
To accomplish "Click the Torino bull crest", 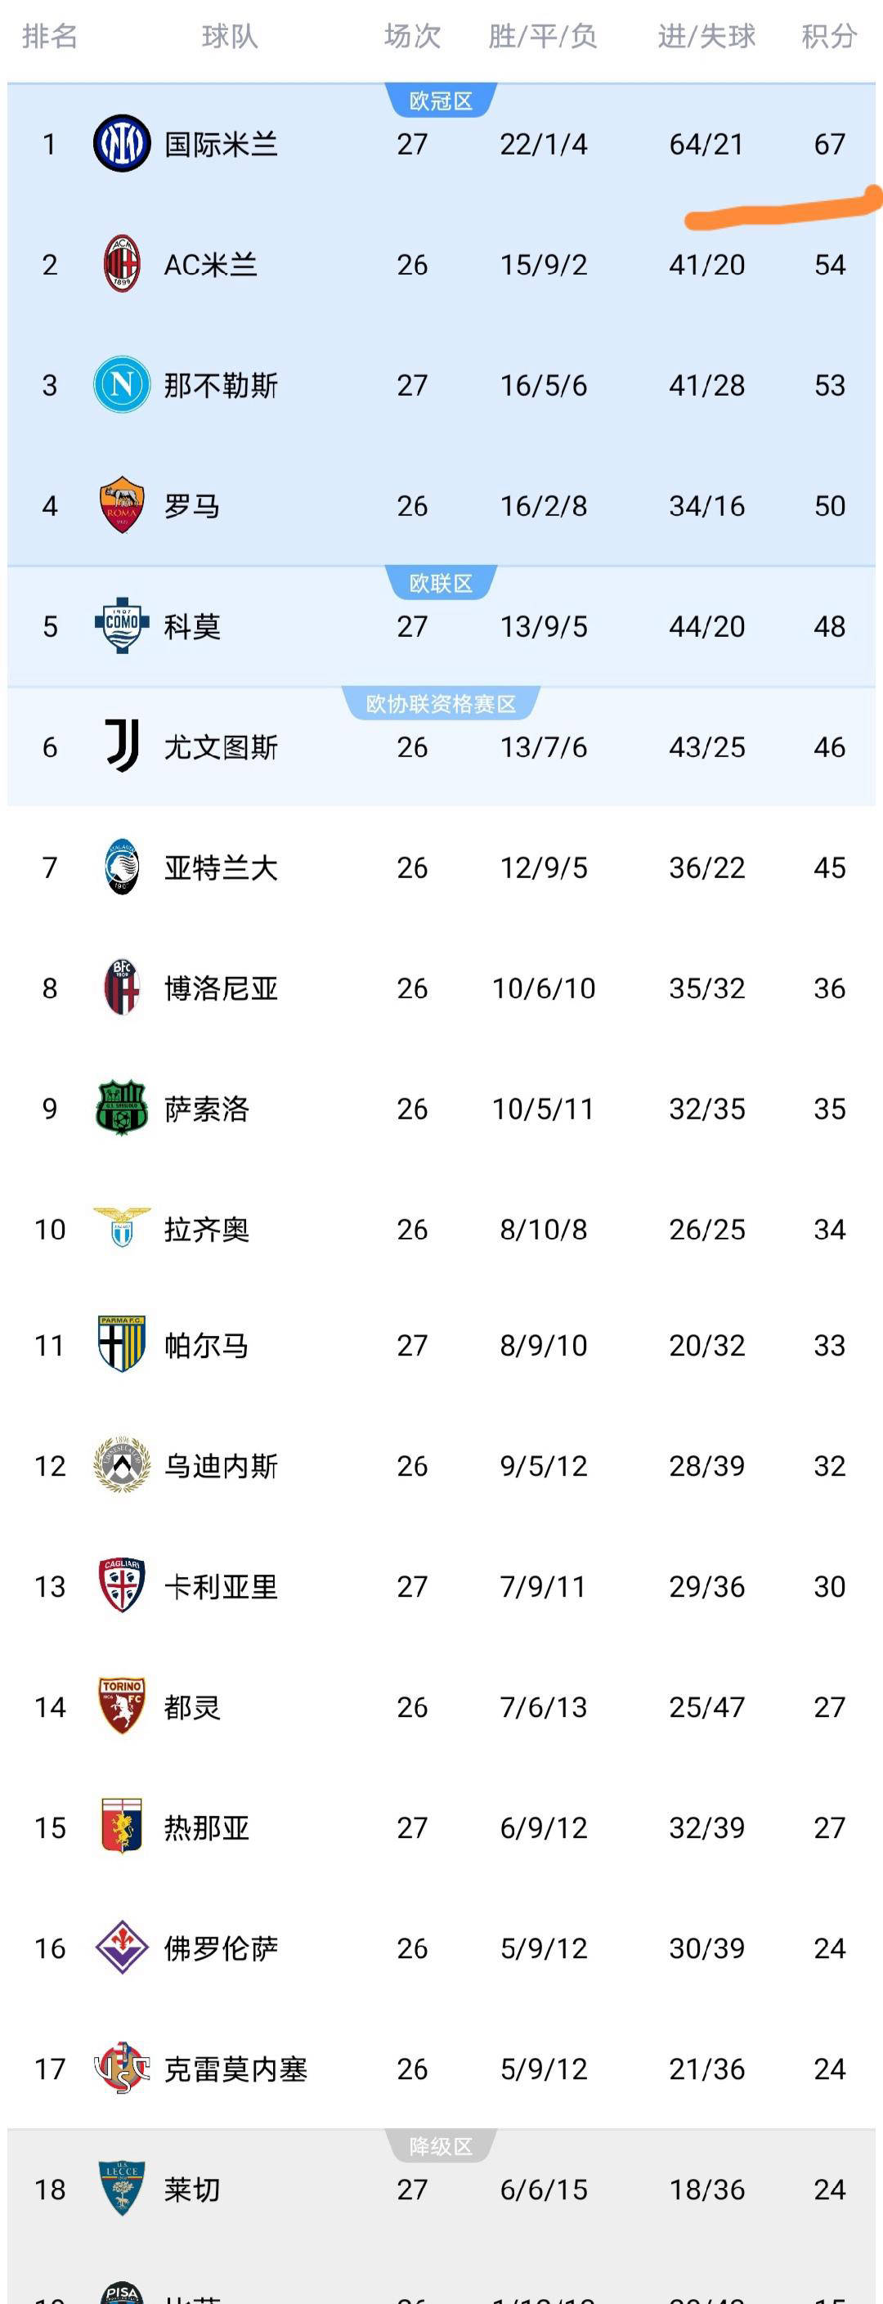I will tap(122, 1706).
